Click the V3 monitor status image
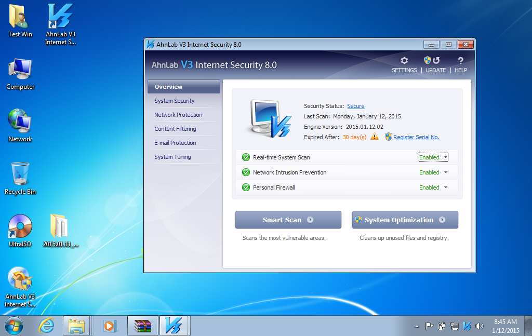Viewport: 532px width, 336px height. (x=270, y=119)
